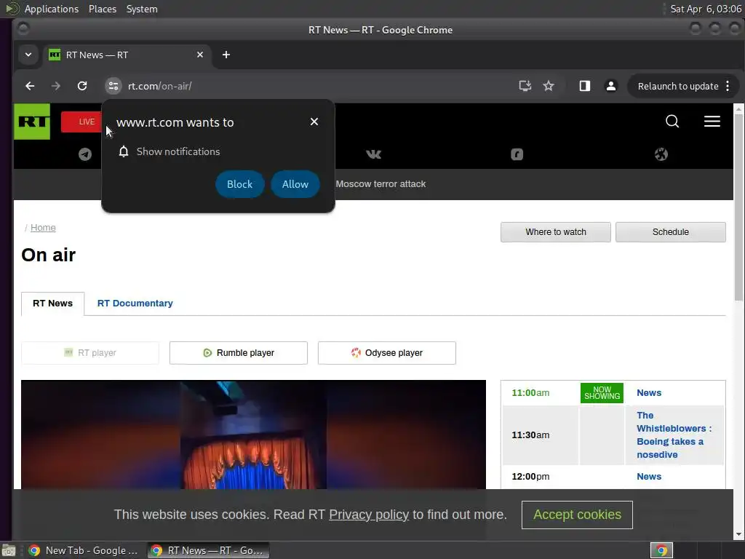The height and width of the screenshot is (559, 745).
Task: Select the RT player option
Action: click(90, 353)
